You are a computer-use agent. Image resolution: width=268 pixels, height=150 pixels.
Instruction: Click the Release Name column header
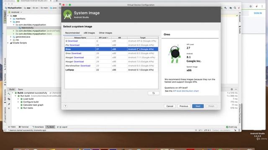click(80, 38)
